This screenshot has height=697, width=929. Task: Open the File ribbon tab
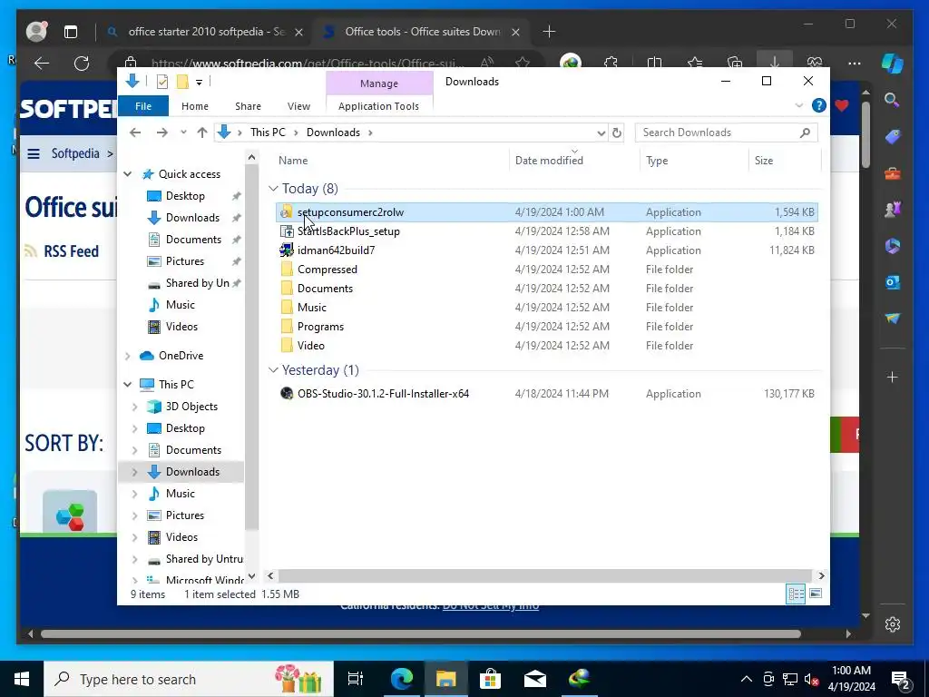pos(143,106)
